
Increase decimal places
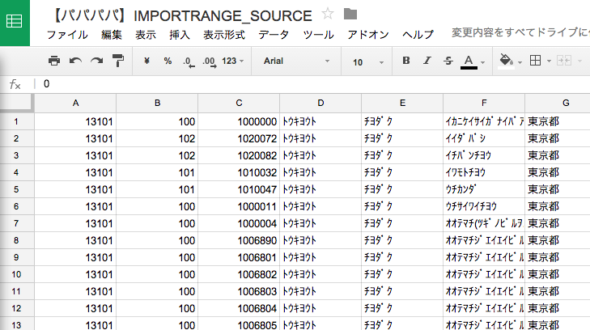point(210,61)
